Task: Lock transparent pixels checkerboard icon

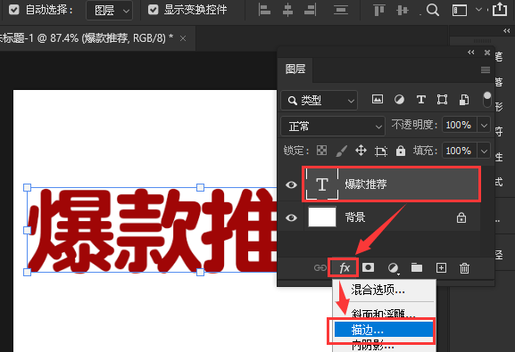Action: coord(321,151)
